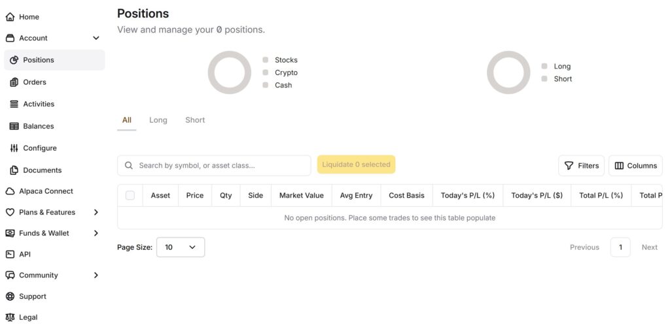
Task: Click the Stocks legend swatch
Action: click(266, 60)
